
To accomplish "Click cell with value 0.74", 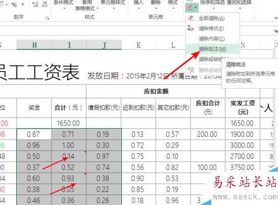I will (104, 167).
